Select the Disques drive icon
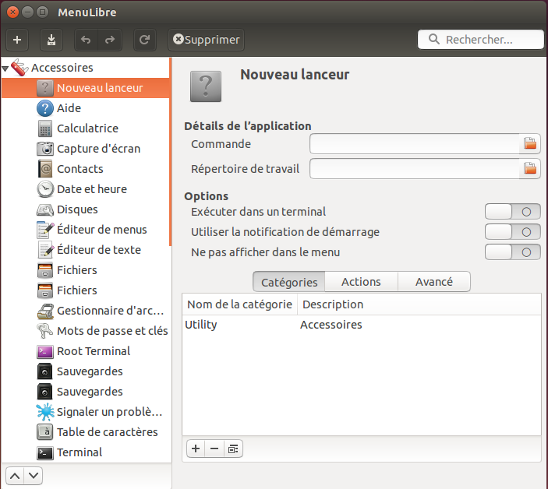Viewport: 548px width, 489px height. coord(45,209)
